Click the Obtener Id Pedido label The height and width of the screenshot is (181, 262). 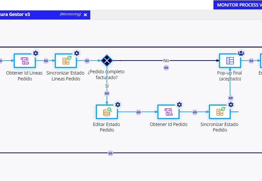[168, 124]
